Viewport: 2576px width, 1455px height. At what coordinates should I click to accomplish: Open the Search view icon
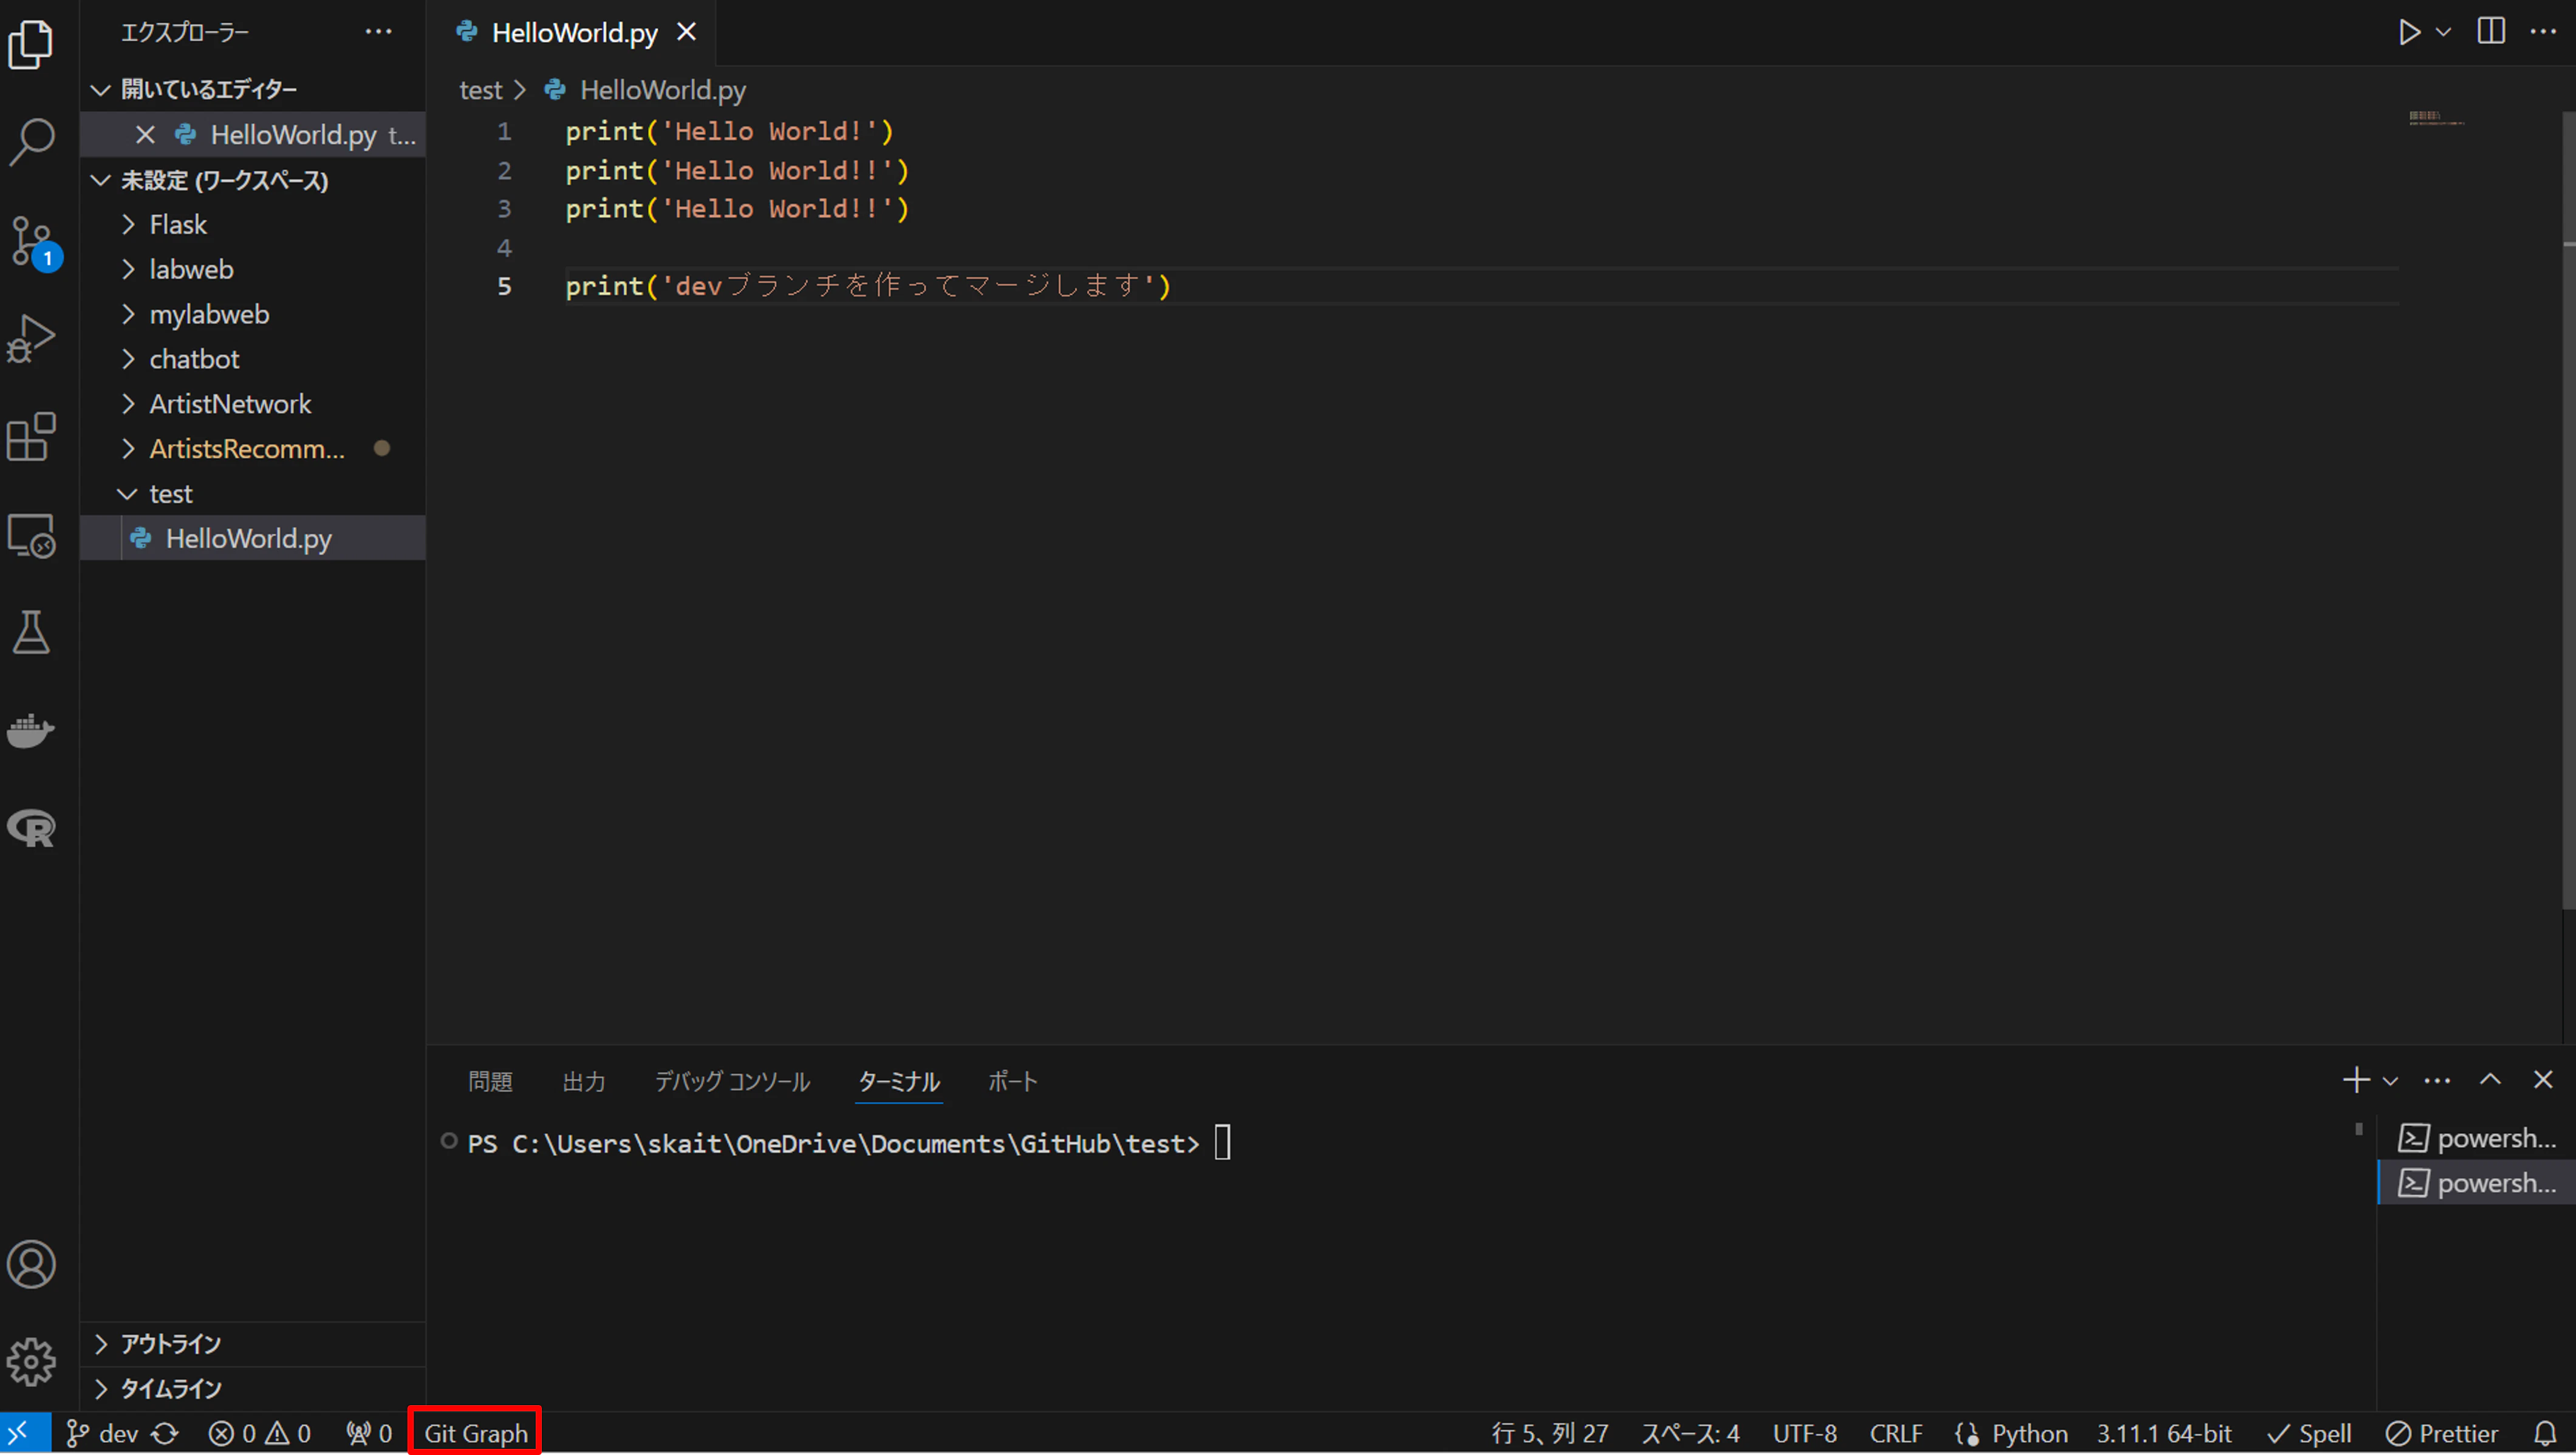[x=31, y=142]
